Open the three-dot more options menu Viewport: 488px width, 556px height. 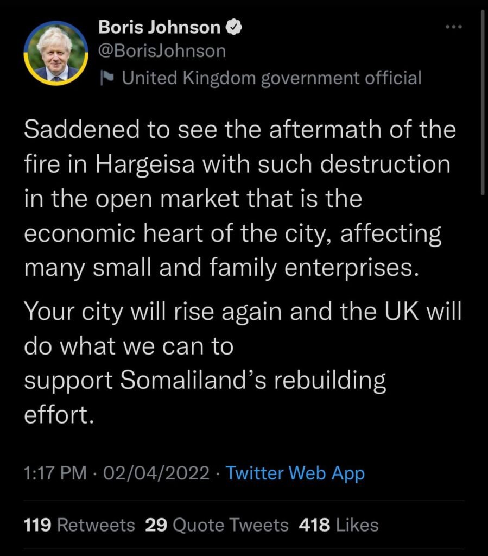[x=453, y=27]
